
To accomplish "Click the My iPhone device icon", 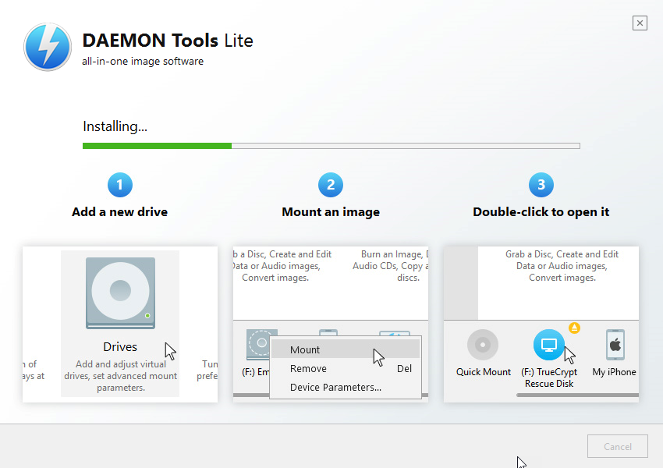I will coord(615,345).
